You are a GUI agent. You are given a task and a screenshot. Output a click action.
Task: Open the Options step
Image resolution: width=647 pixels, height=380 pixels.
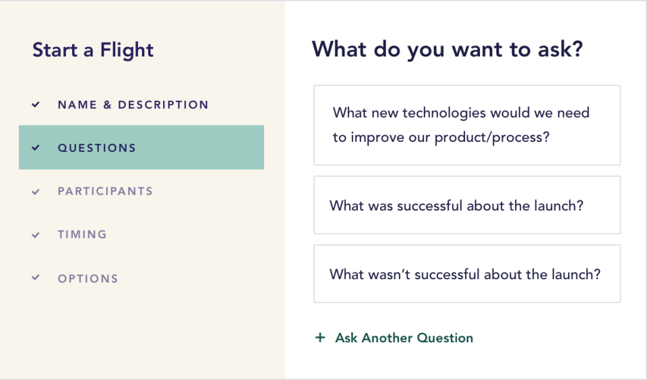pos(88,278)
